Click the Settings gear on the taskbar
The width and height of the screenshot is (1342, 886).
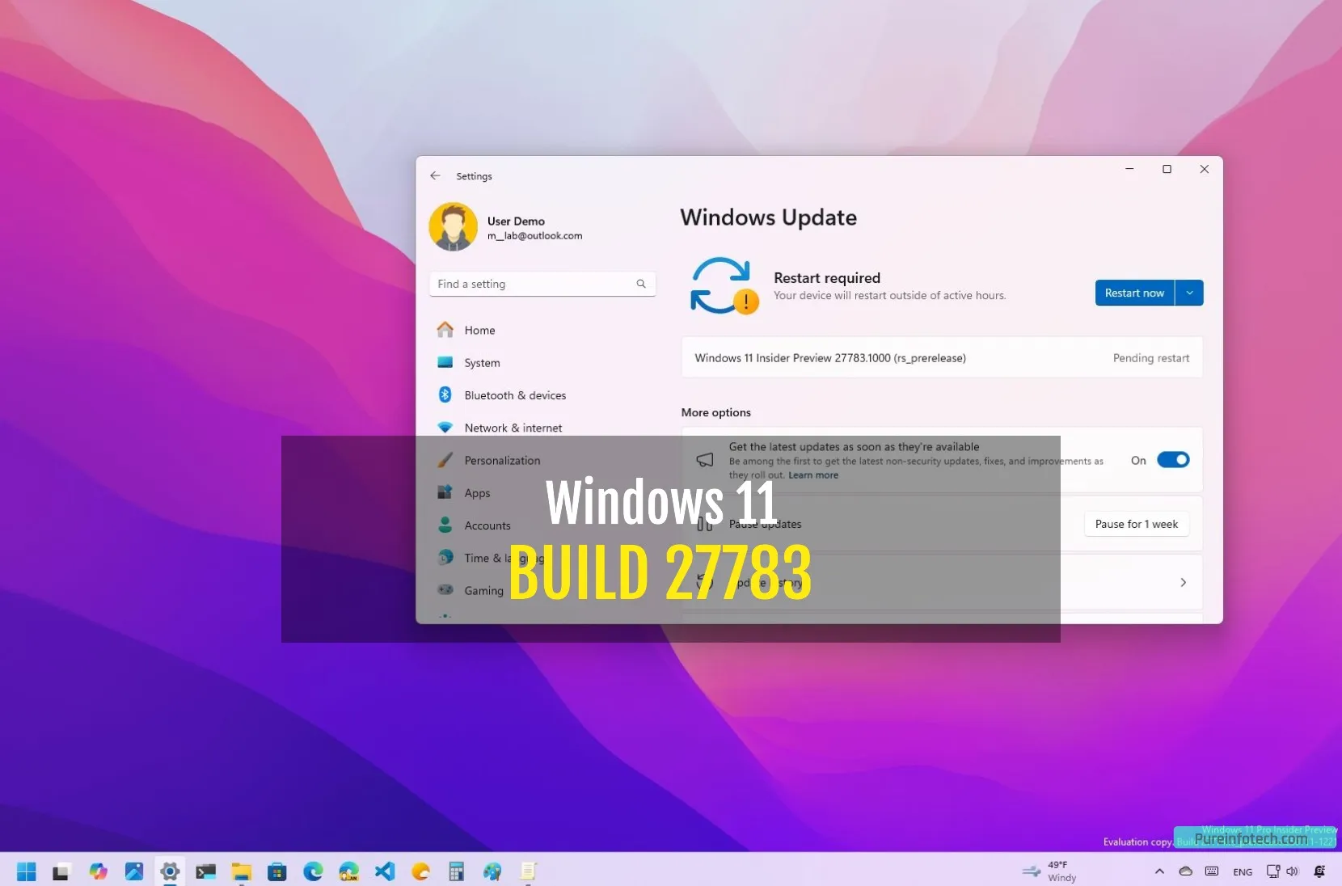(x=170, y=871)
